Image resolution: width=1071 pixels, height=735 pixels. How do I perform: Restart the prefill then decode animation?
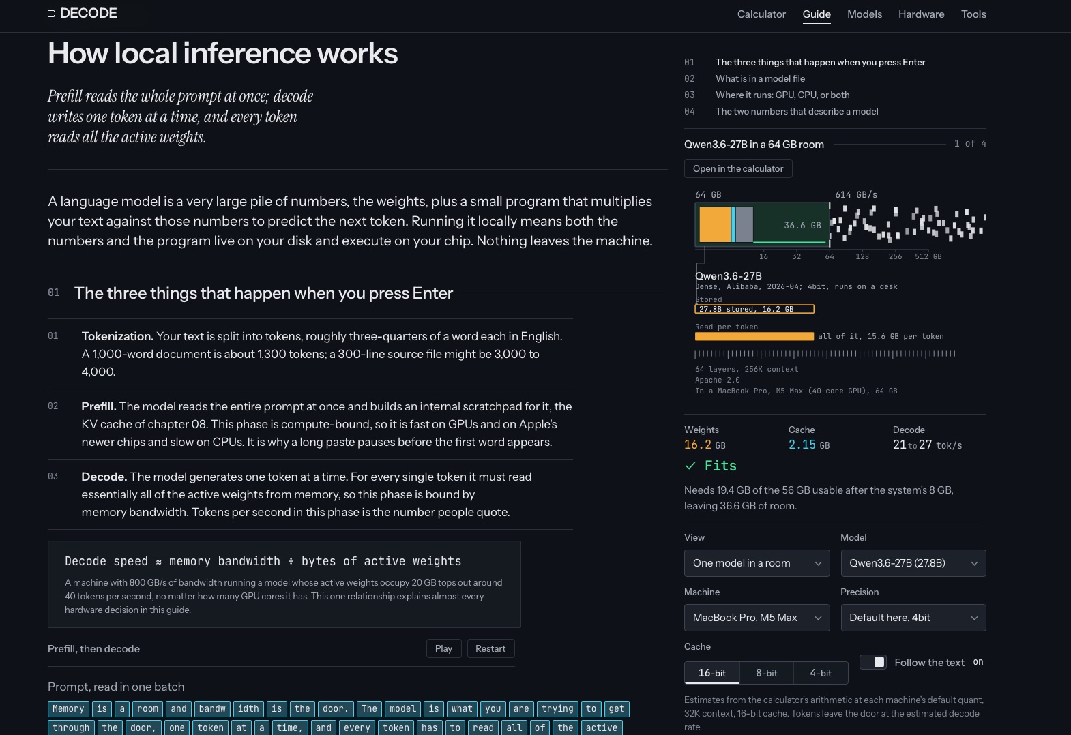490,648
